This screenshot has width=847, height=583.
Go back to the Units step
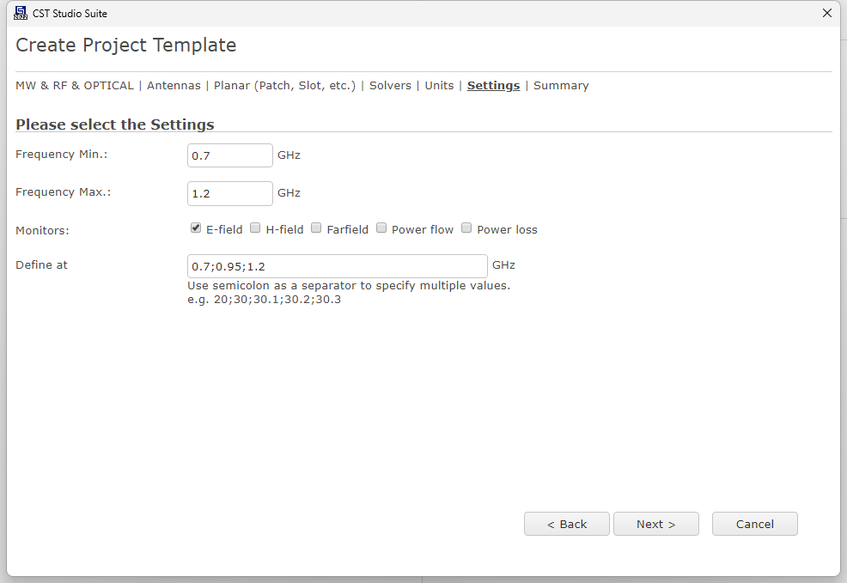click(x=439, y=85)
